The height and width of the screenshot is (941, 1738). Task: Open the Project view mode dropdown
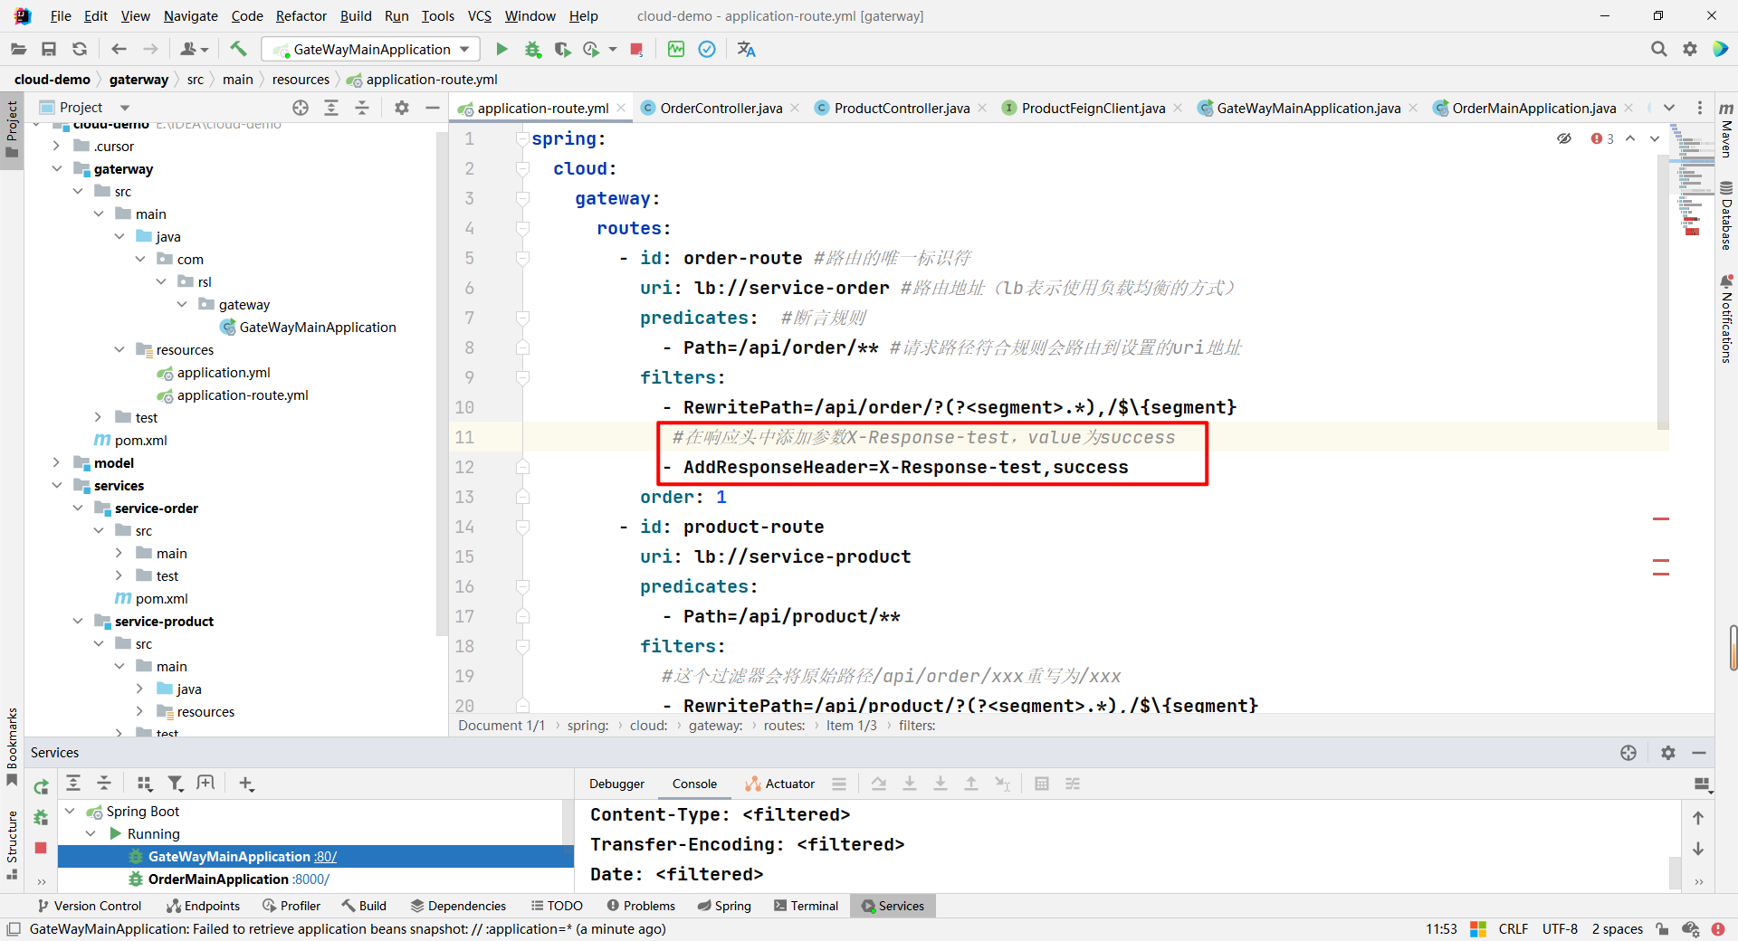125,108
